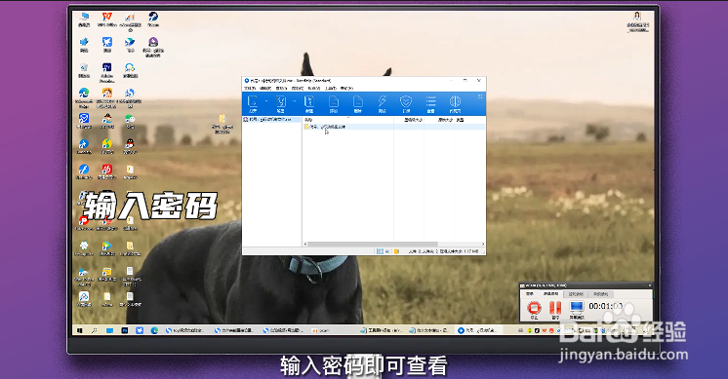
Task: Click the folder icon in Bandizip's status bar
Action: coord(396,251)
